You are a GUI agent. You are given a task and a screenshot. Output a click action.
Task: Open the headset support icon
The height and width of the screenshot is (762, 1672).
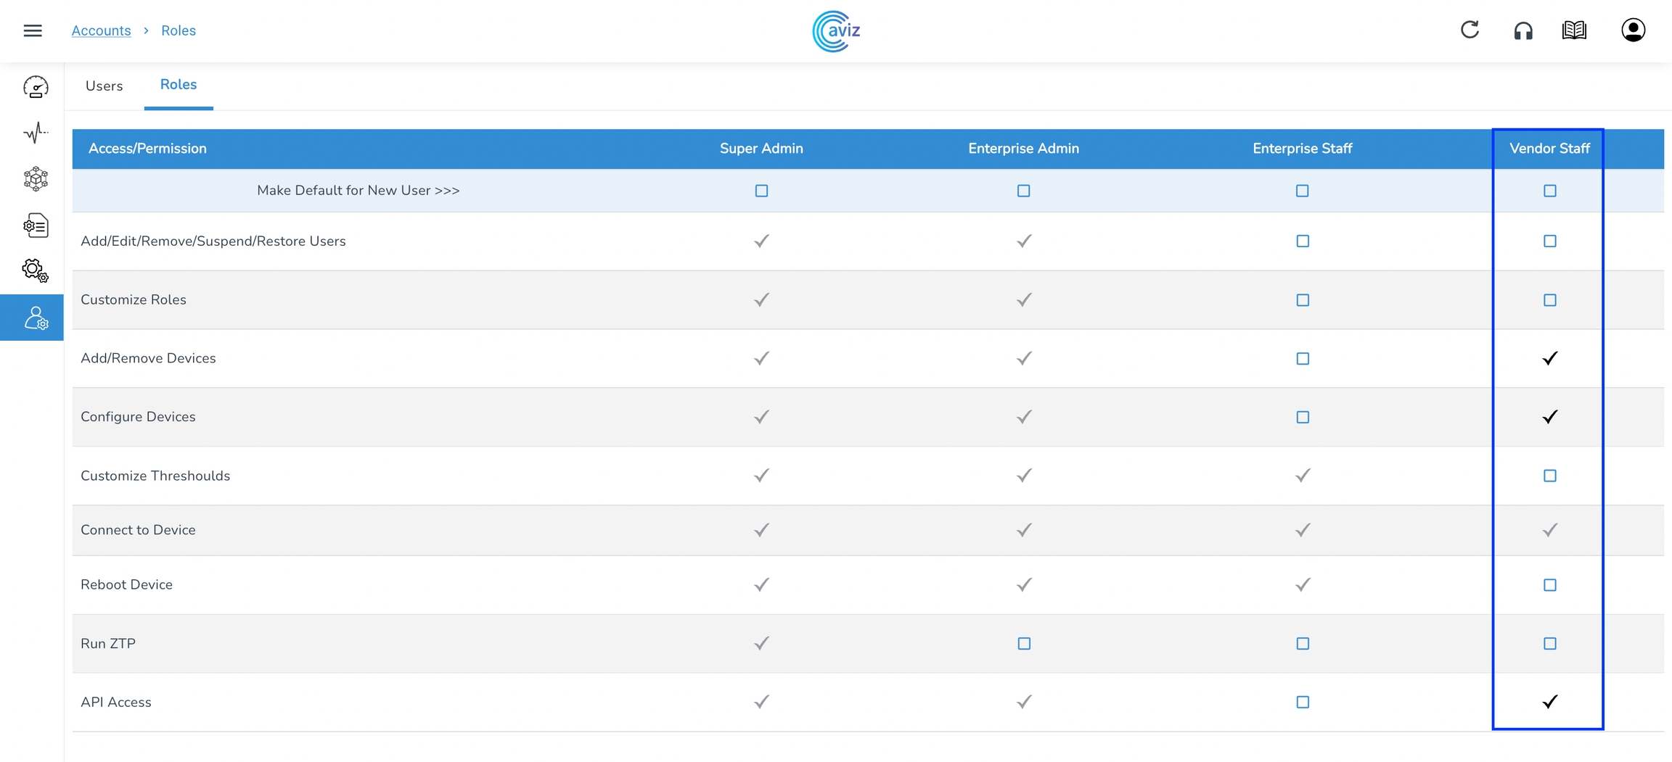[1523, 30]
